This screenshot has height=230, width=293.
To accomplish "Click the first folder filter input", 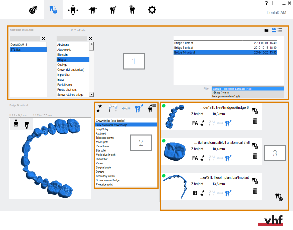I will (x=25, y=38).
